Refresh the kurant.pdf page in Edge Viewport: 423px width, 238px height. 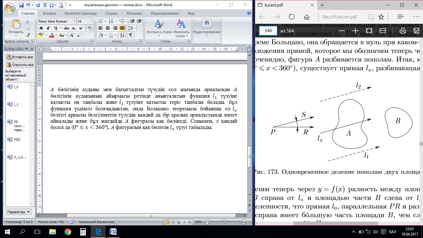(291, 17)
